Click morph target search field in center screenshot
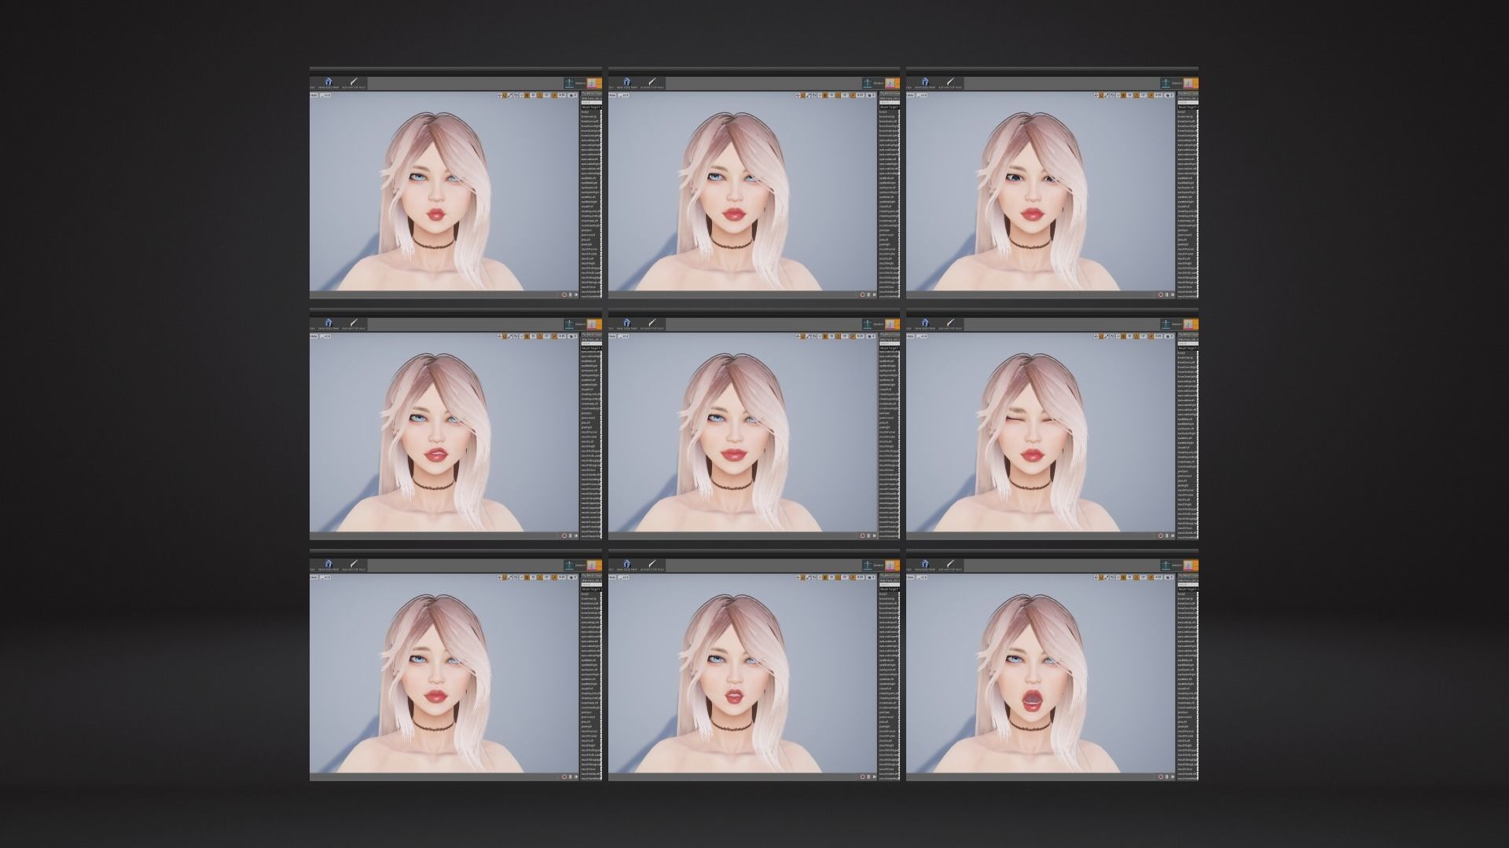Image resolution: width=1509 pixels, height=848 pixels. pos(890,343)
